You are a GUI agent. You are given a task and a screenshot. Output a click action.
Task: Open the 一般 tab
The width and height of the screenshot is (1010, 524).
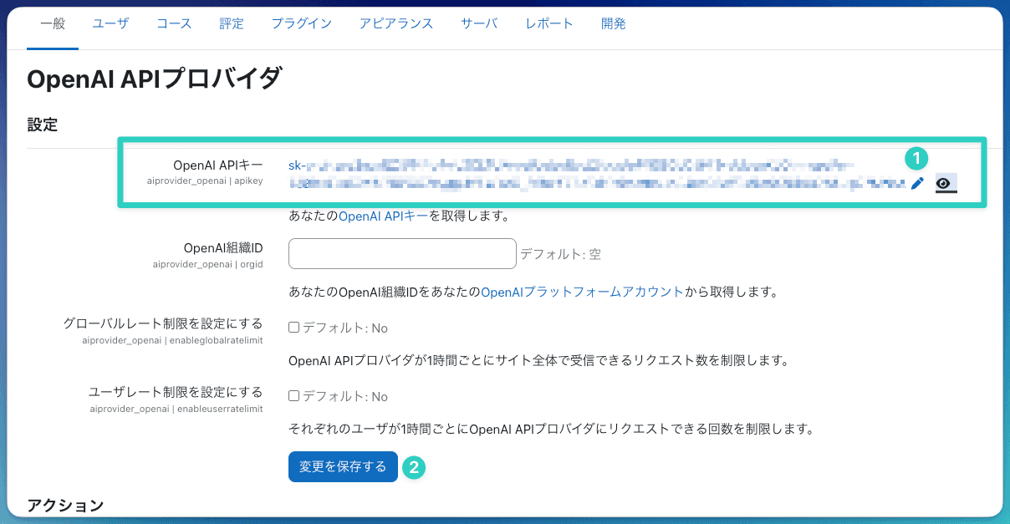pos(53,23)
